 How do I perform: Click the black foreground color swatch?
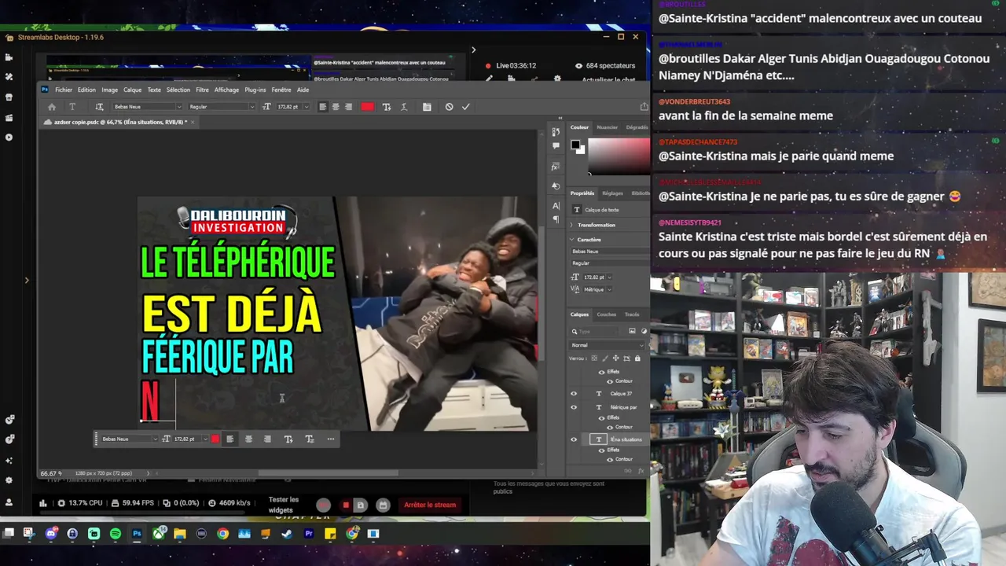click(x=575, y=145)
